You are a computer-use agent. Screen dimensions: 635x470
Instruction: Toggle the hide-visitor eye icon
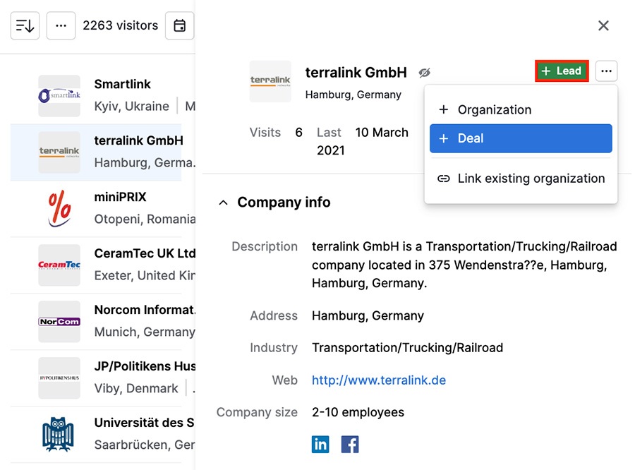click(425, 73)
